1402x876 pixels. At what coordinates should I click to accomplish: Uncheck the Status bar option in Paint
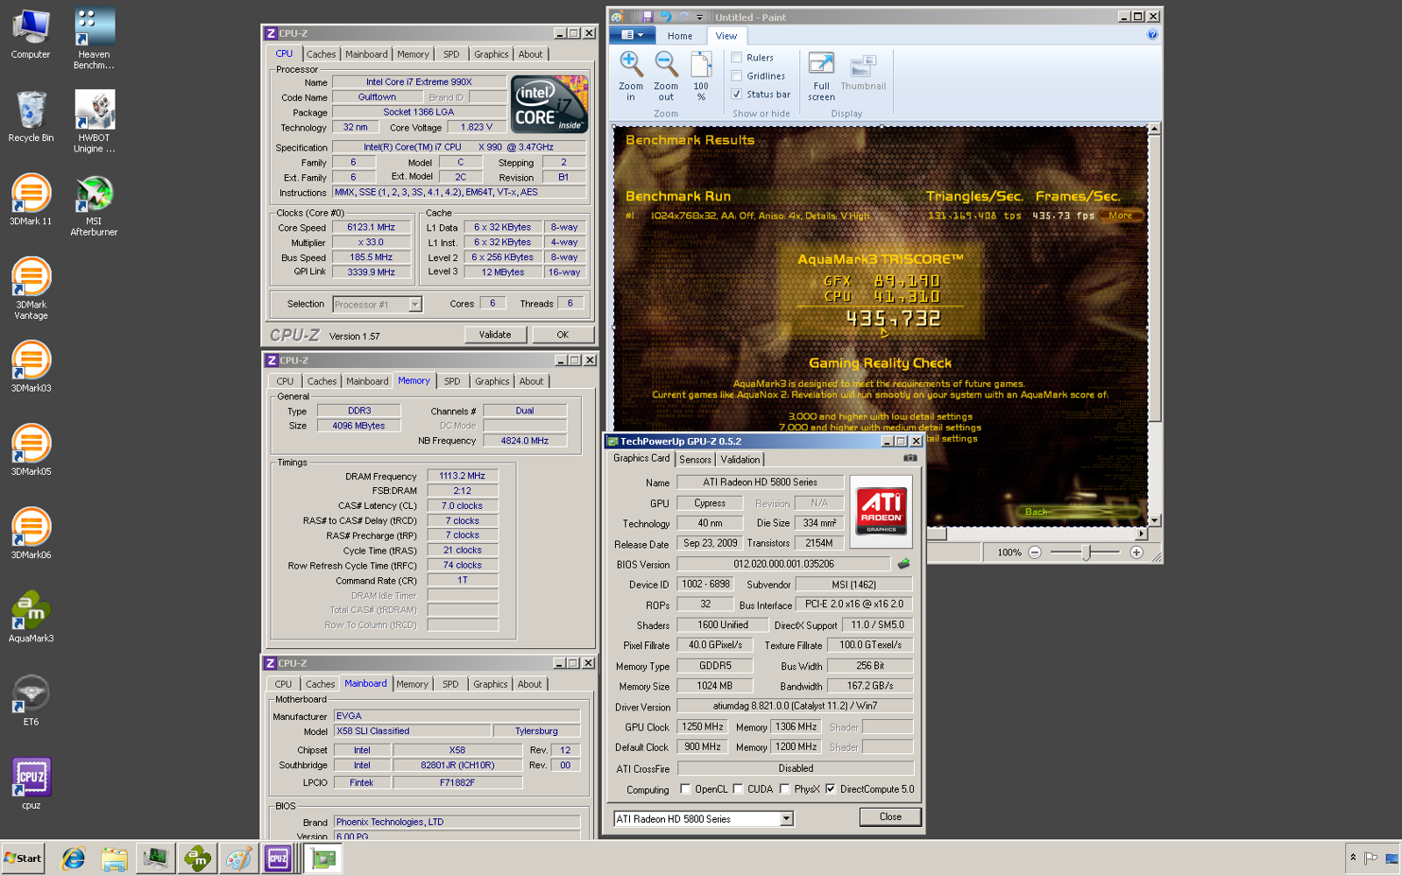(737, 95)
